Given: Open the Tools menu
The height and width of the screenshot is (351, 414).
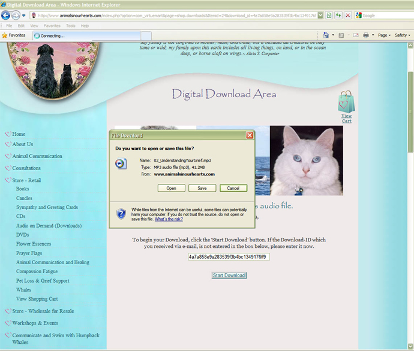Looking at the screenshot, I should 71,26.
